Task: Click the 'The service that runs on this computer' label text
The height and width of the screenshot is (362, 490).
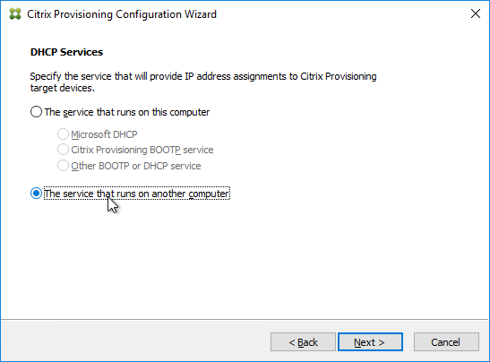Action: (127, 112)
